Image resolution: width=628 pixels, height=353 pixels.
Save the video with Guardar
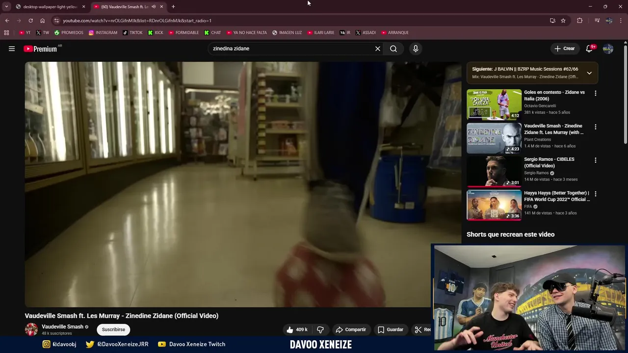(x=391, y=329)
